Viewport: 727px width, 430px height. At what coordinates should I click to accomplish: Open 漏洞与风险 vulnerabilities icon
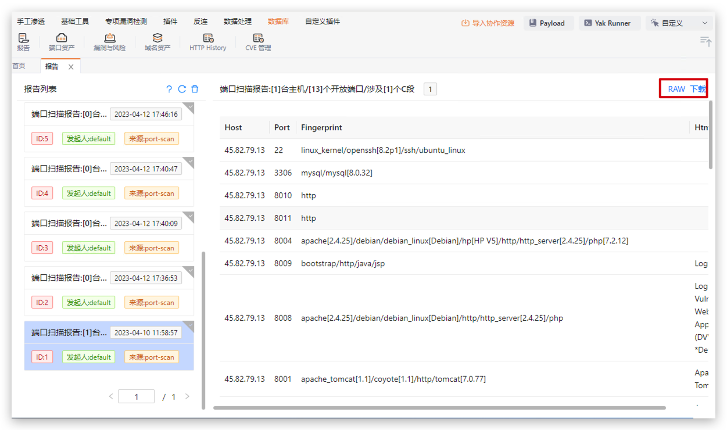click(109, 42)
